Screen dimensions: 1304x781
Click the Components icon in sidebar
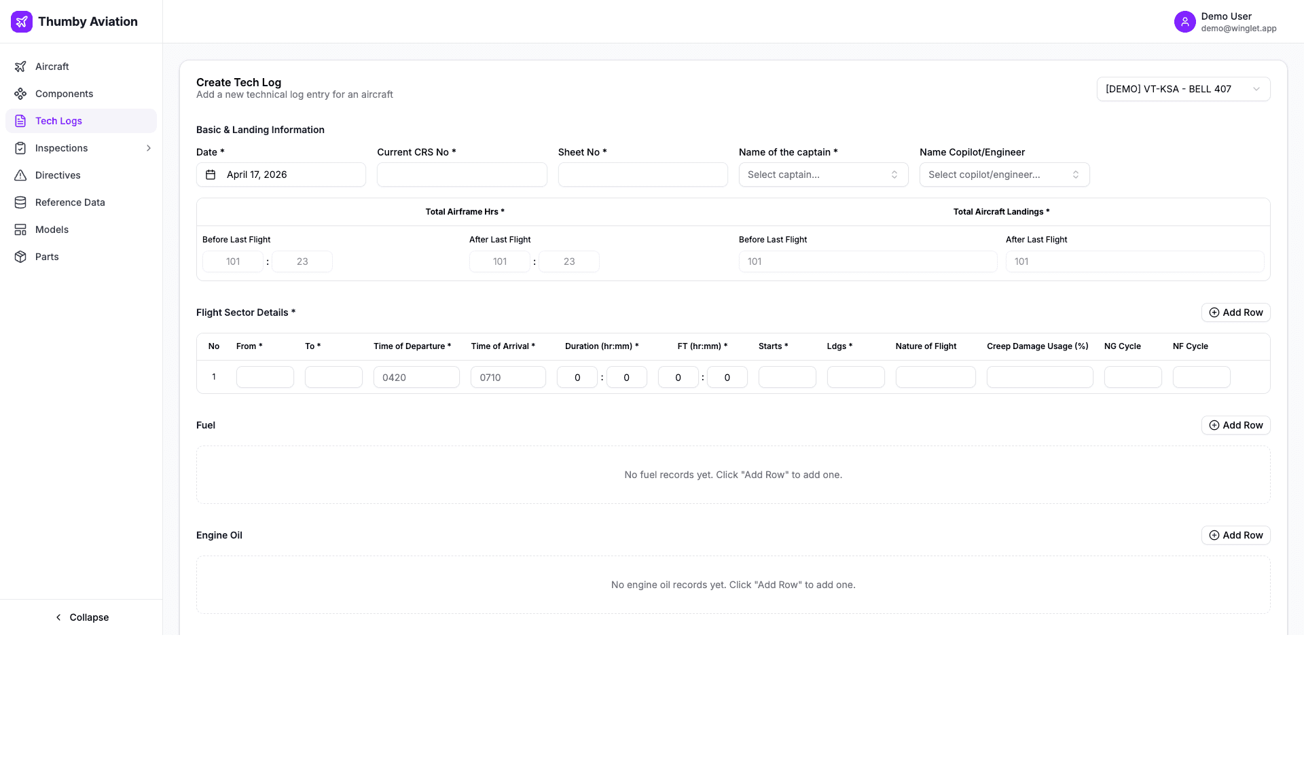[20, 94]
